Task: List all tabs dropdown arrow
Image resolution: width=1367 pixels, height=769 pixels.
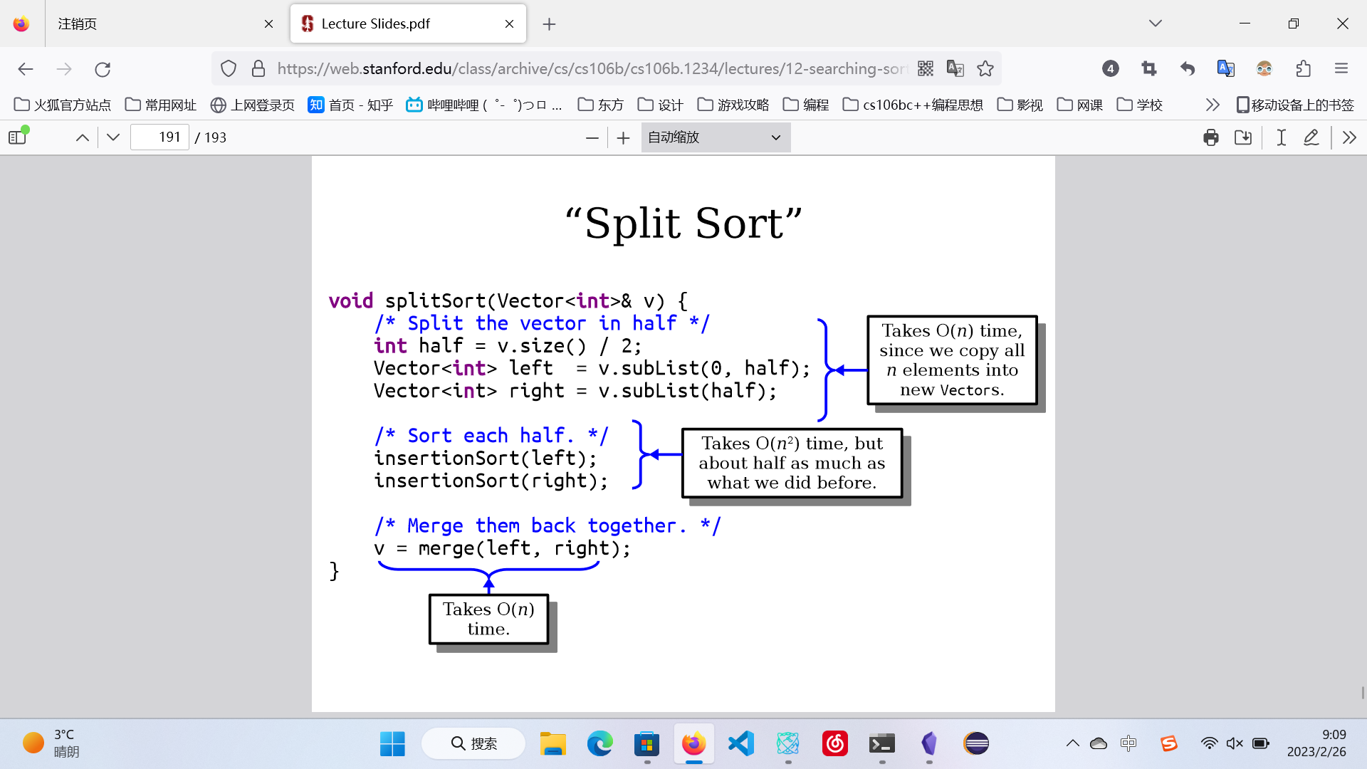Action: [x=1156, y=23]
